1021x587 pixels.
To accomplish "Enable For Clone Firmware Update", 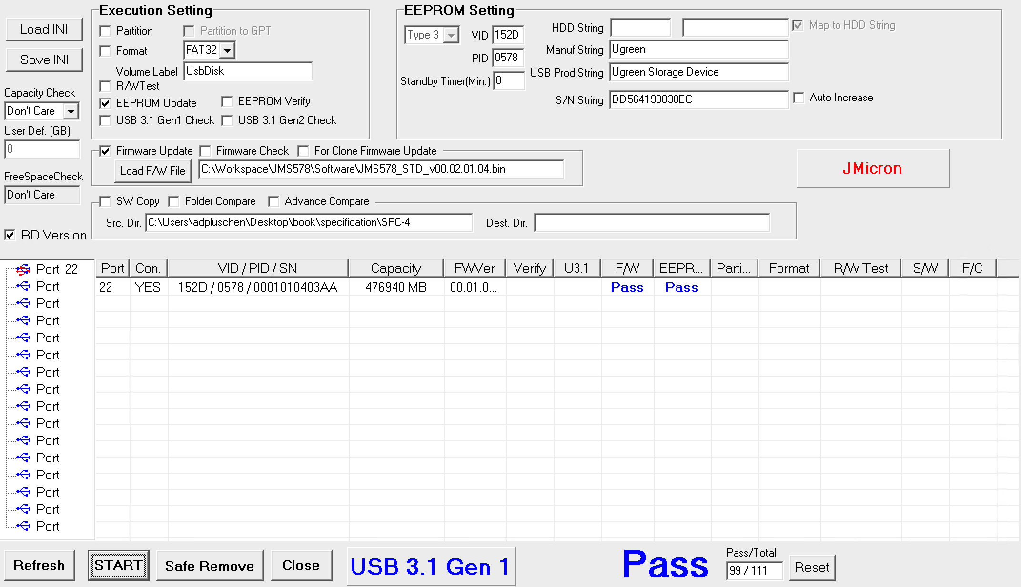I will coord(303,151).
